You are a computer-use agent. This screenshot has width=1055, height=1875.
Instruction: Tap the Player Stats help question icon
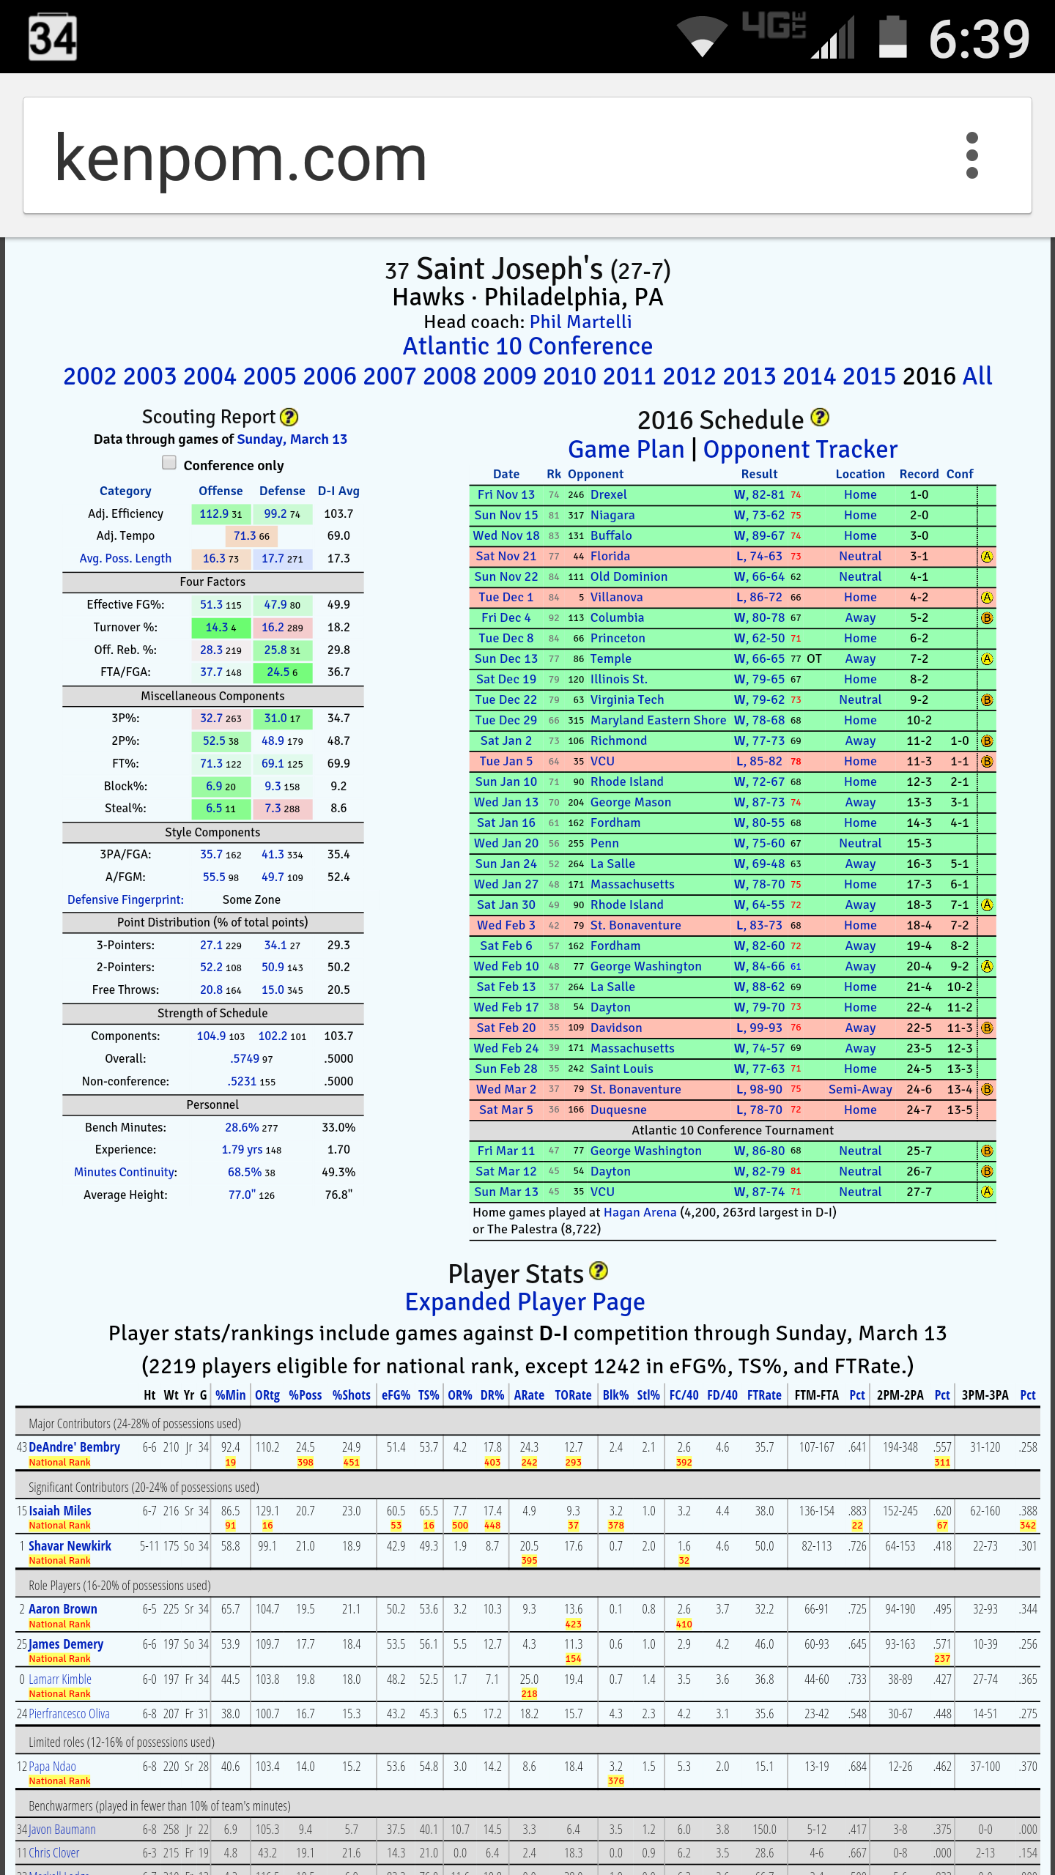599,1271
